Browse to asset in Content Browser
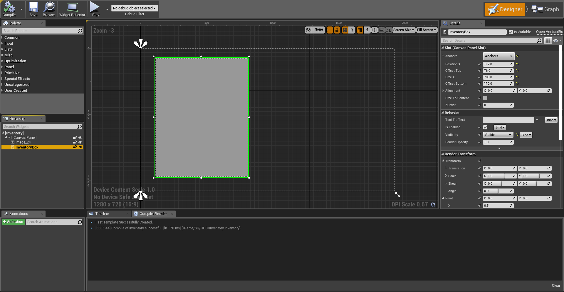The width and height of the screenshot is (564, 292). 49,9
